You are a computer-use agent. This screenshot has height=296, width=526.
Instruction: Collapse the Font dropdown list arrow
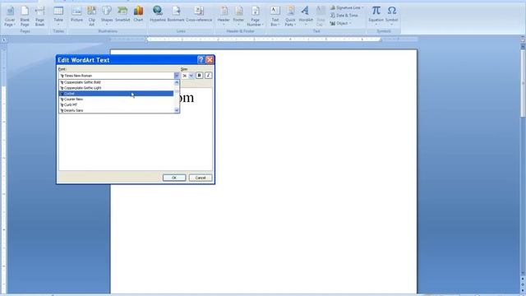(x=177, y=76)
